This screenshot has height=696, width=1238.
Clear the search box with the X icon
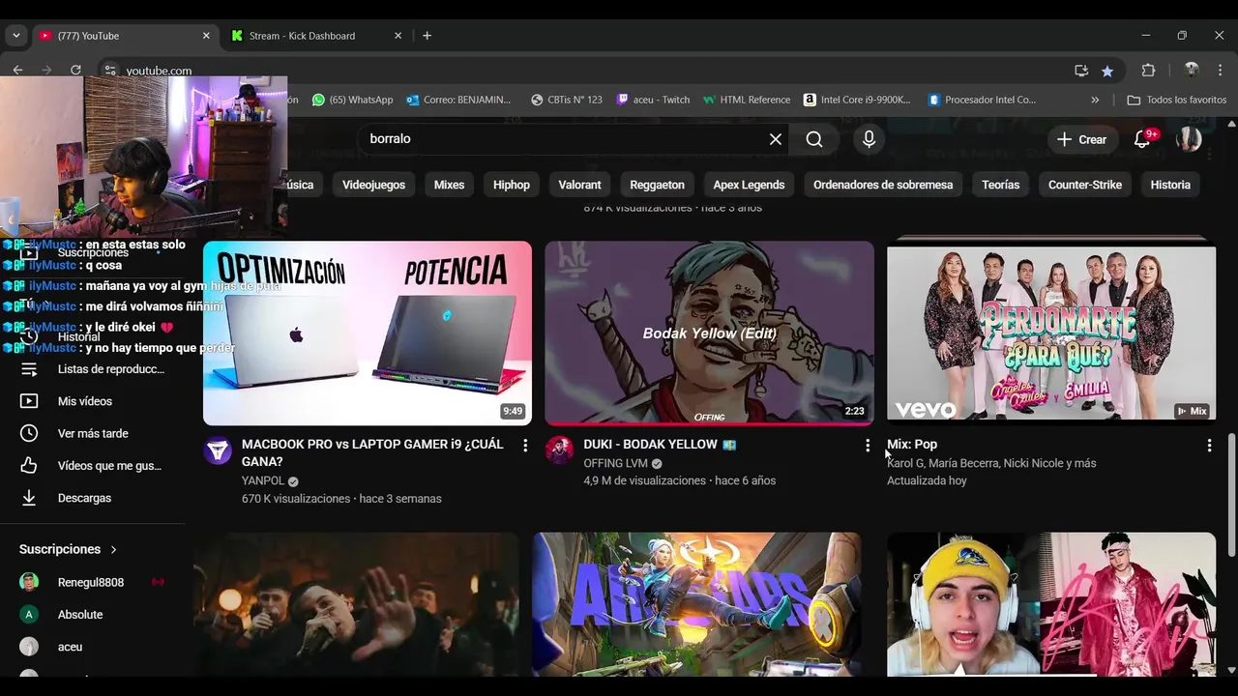(x=776, y=139)
